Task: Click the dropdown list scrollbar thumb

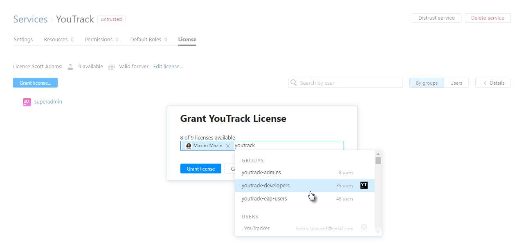Action: click(378, 160)
